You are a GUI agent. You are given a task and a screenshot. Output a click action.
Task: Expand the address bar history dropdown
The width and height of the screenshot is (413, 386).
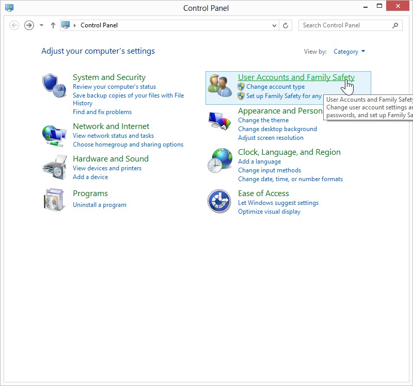click(274, 25)
